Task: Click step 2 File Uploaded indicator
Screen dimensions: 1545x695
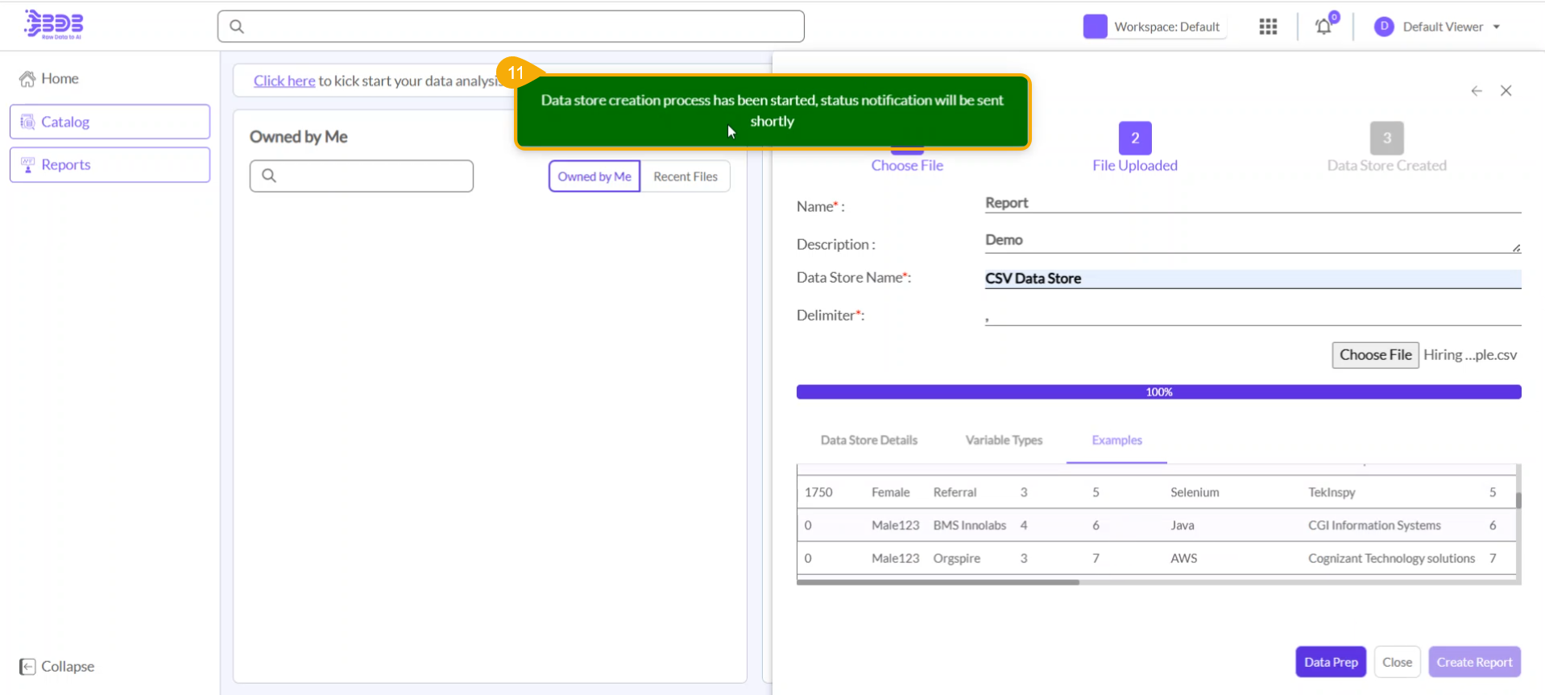Action: coord(1134,139)
